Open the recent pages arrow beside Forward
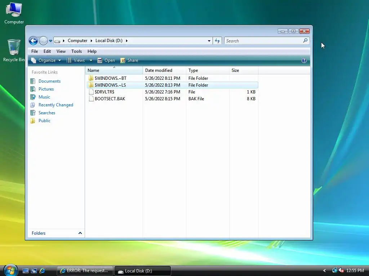369x276 pixels. tap(50, 41)
